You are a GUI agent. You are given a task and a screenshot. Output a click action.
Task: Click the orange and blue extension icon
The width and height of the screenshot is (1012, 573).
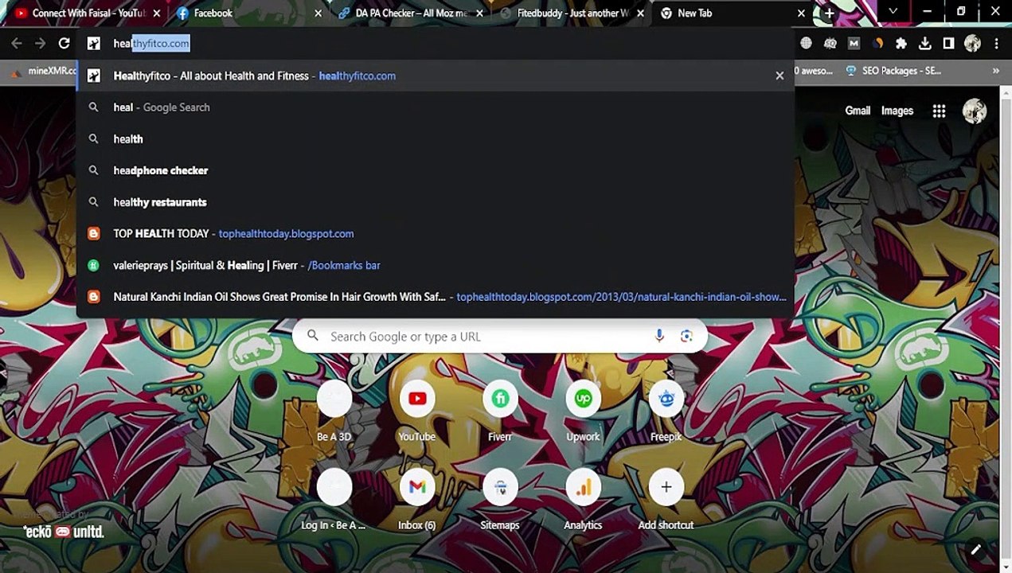(x=877, y=44)
